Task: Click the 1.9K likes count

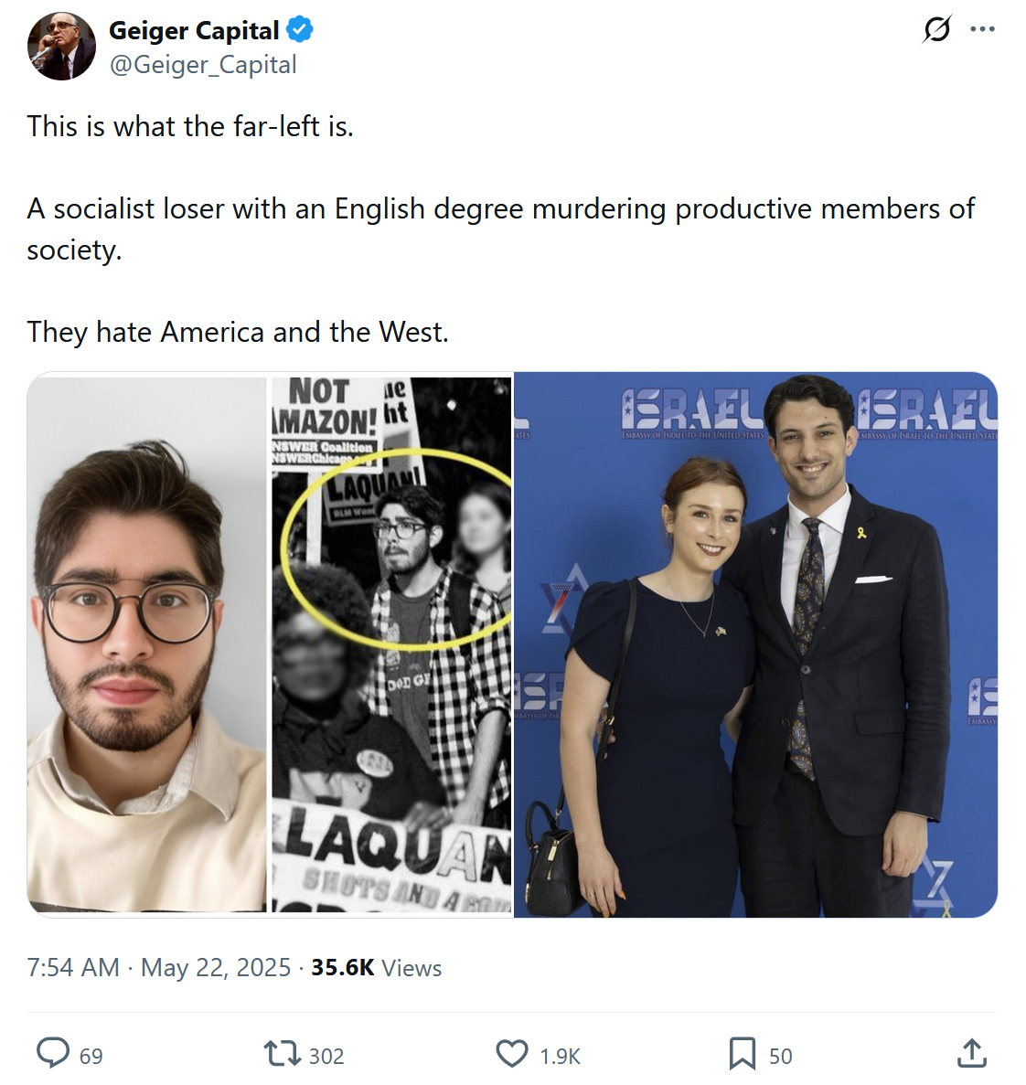Action: (x=560, y=1057)
